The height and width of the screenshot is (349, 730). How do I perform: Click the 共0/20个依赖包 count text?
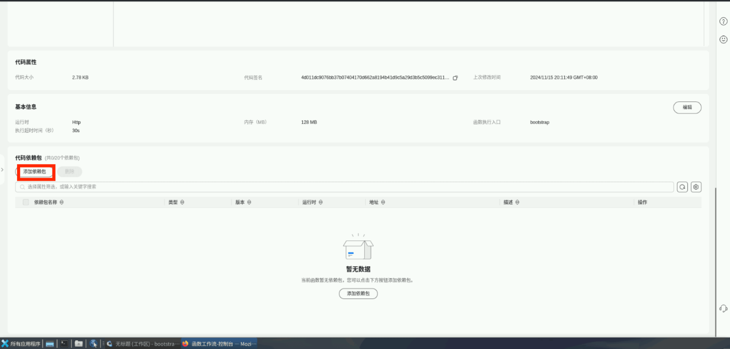[62, 158]
